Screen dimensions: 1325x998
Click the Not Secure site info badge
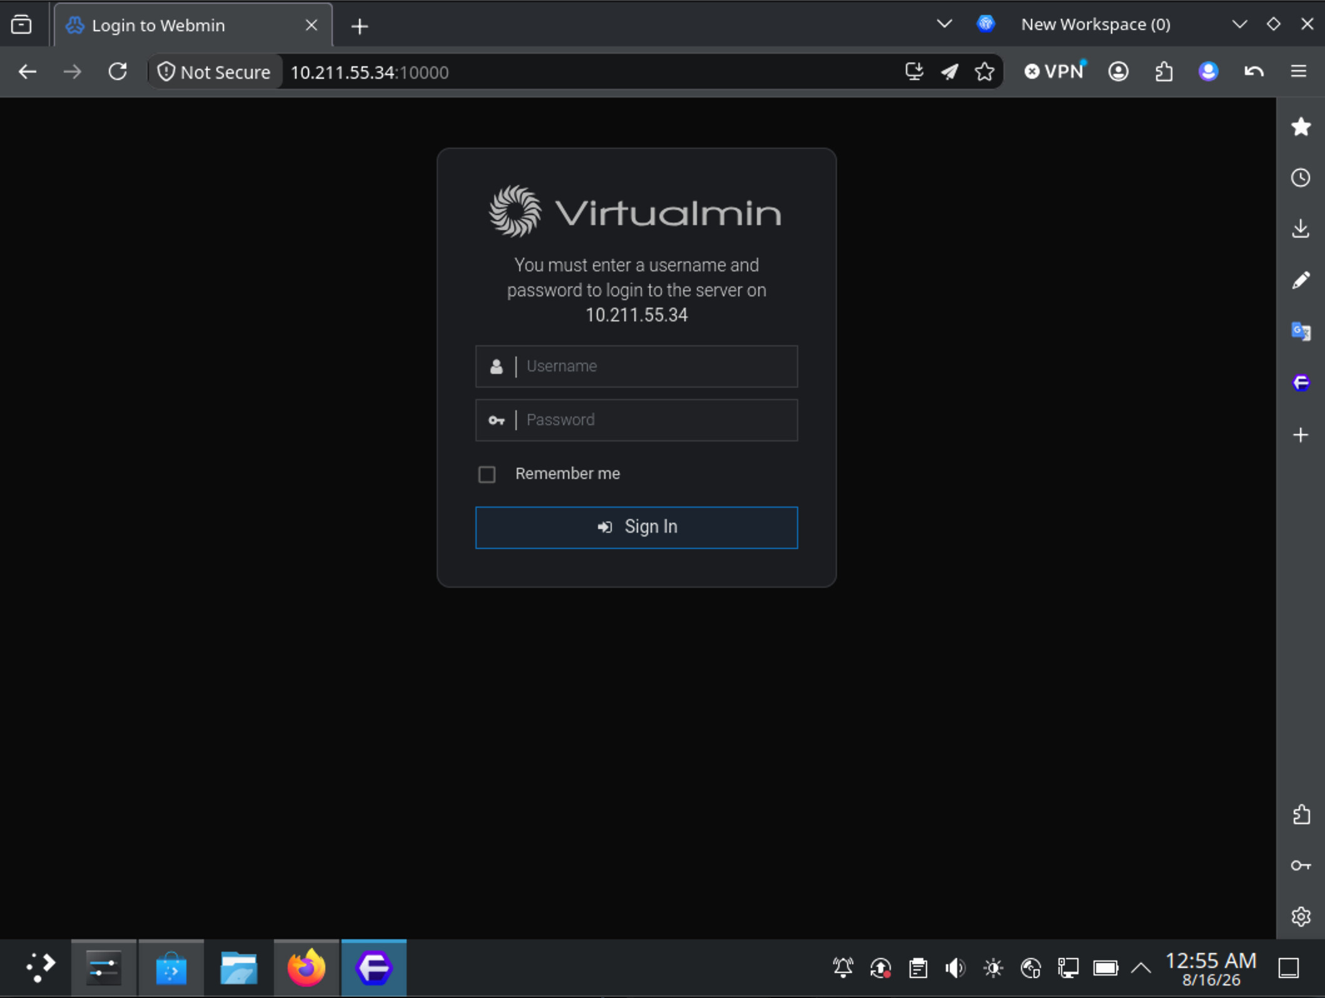(x=214, y=72)
